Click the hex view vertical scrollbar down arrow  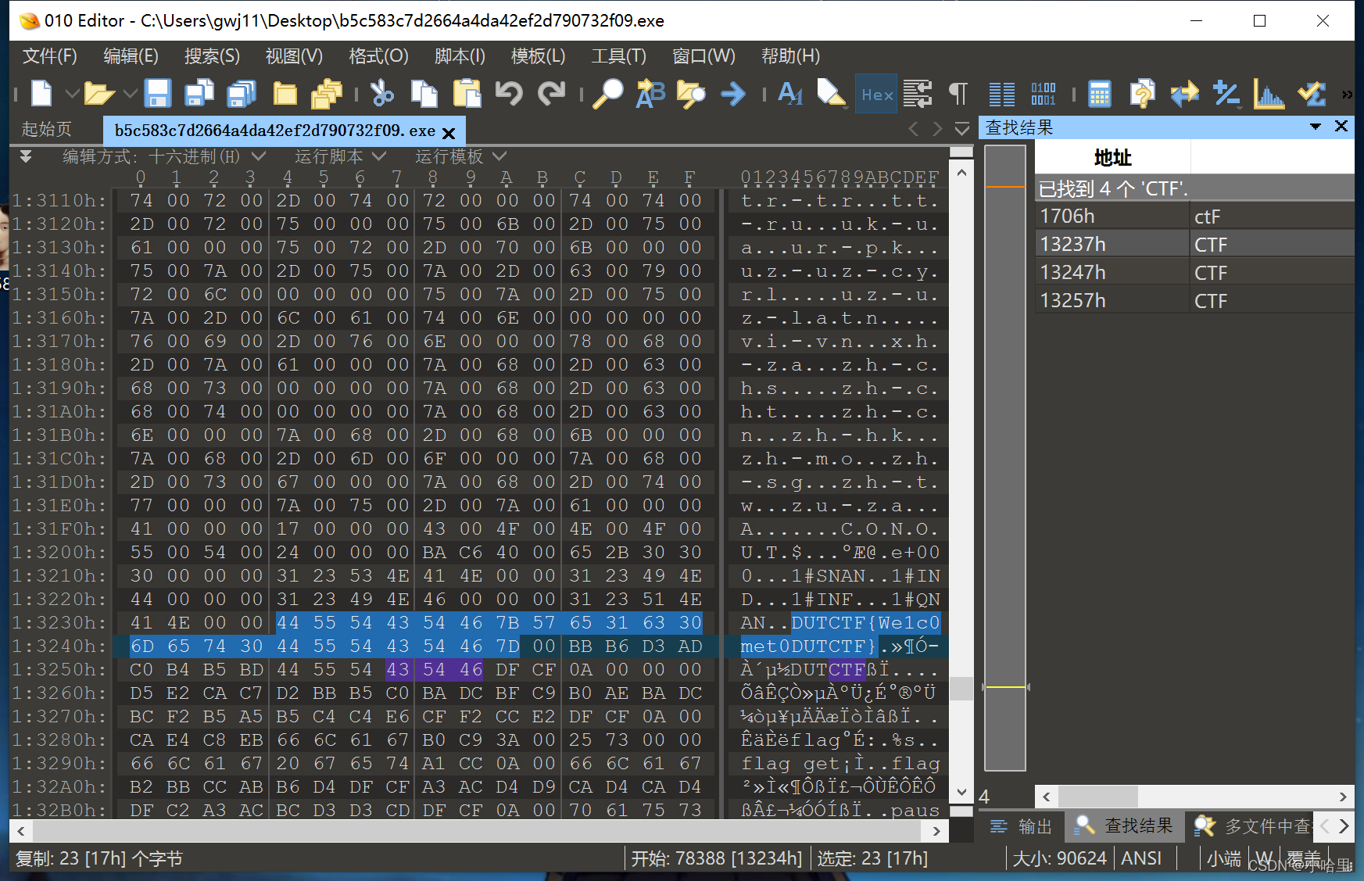pyautogui.click(x=962, y=792)
